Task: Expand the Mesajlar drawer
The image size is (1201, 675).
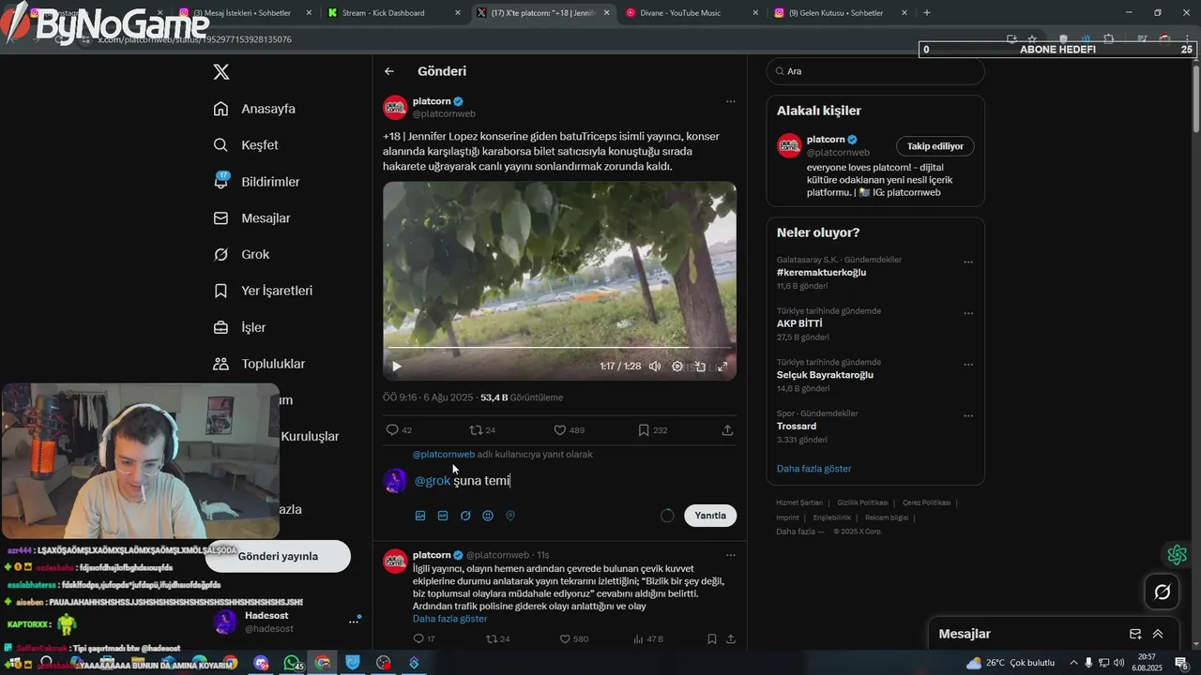Action: (x=1158, y=634)
